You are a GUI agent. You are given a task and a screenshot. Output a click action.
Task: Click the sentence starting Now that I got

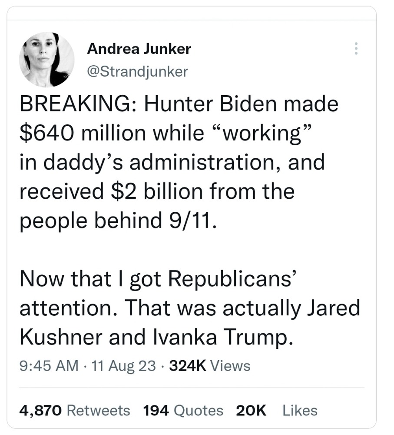coord(156,279)
